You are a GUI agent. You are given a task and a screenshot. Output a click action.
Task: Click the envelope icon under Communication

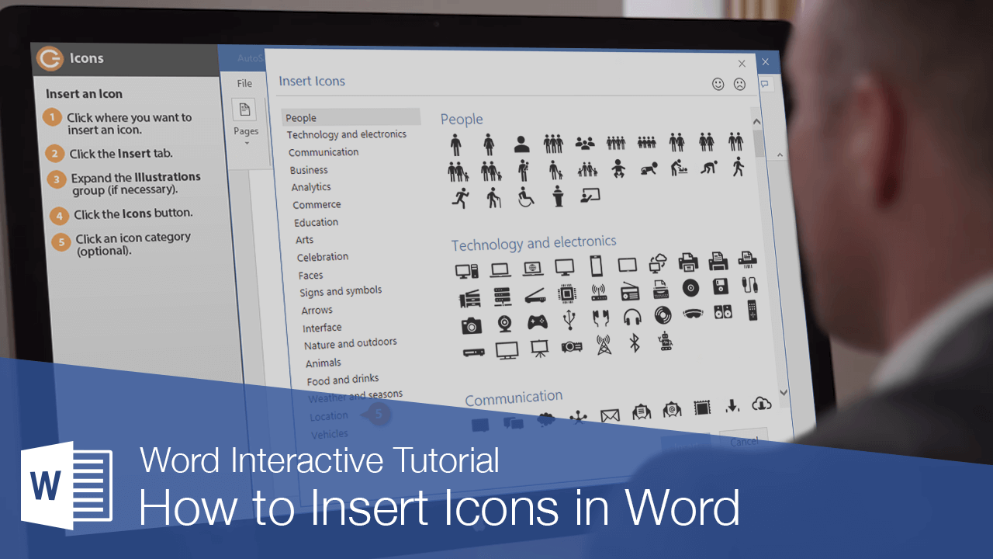coord(610,416)
